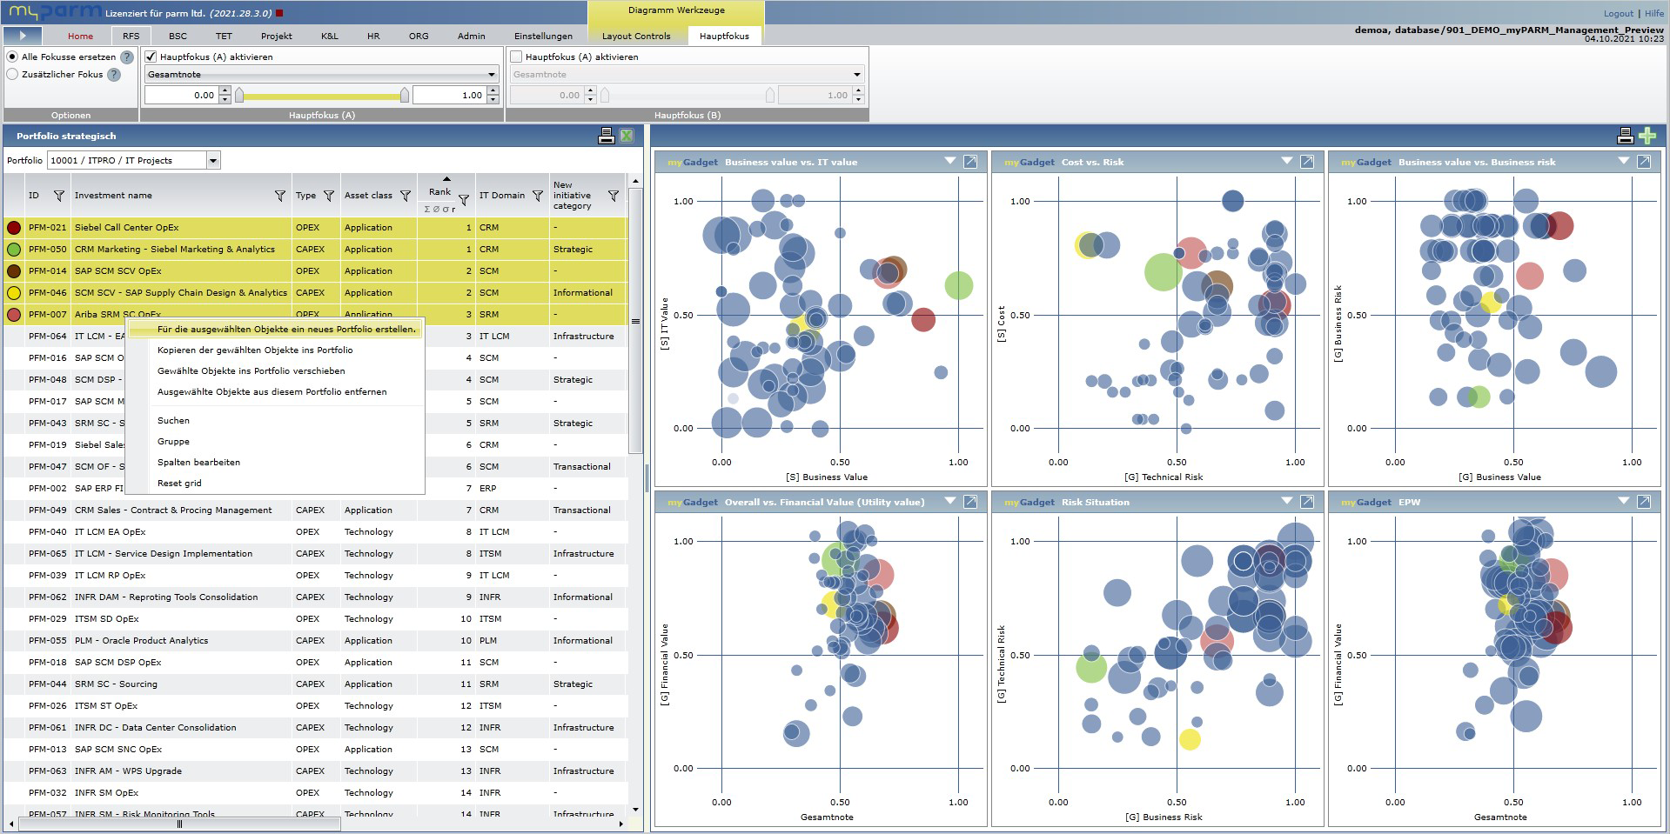Open the Portfolio selector 10001 / ITPRO

tap(134, 160)
